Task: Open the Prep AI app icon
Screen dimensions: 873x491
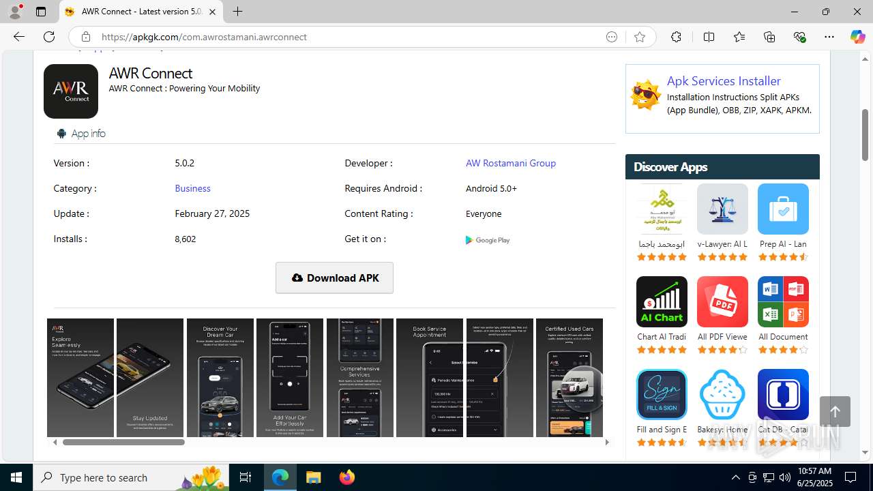Action: [783, 209]
